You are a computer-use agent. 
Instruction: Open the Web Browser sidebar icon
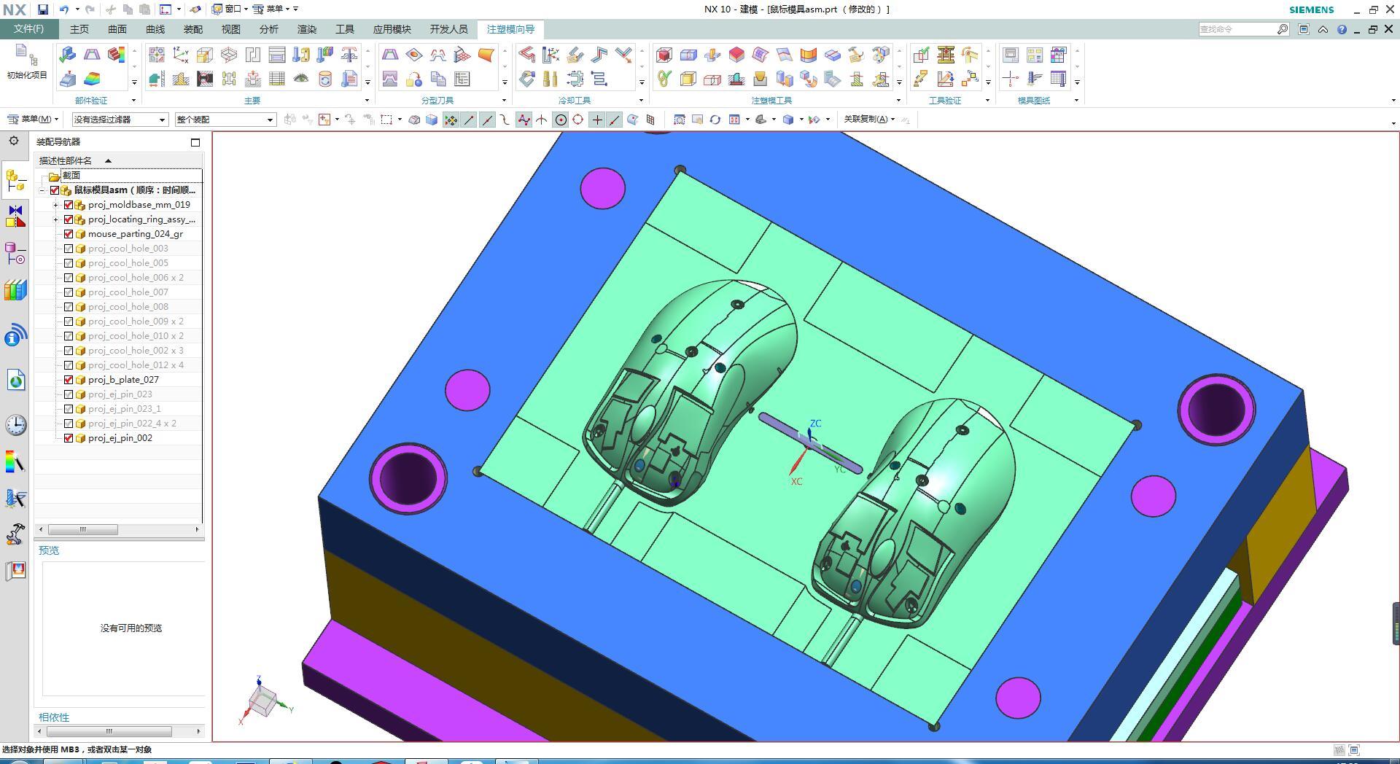click(15, 380)
